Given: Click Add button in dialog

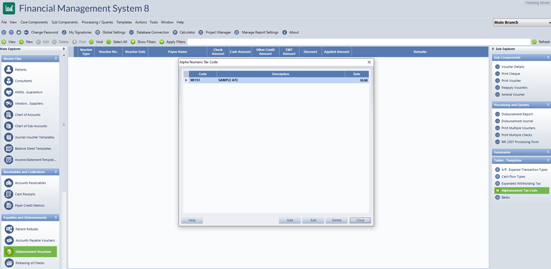Looking at the screenshot, I should pyautogui.click(x=290, y=220).
